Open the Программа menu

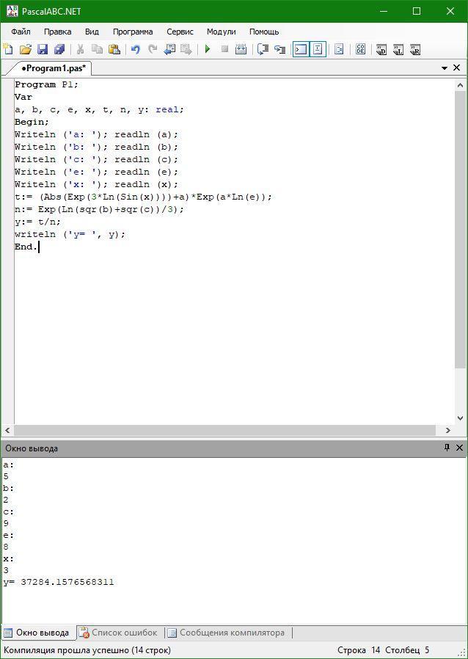click(133, 32)
